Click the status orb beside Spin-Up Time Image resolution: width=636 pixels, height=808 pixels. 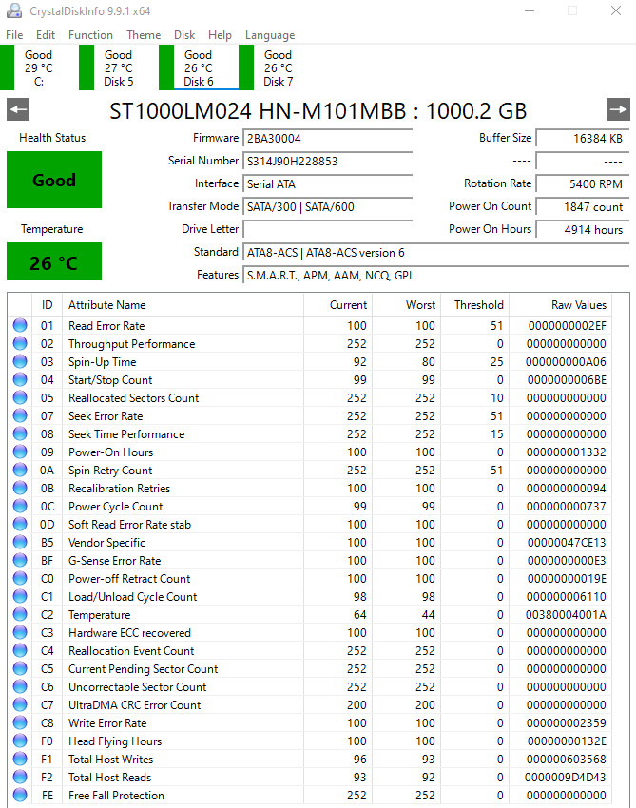point(20,361)
